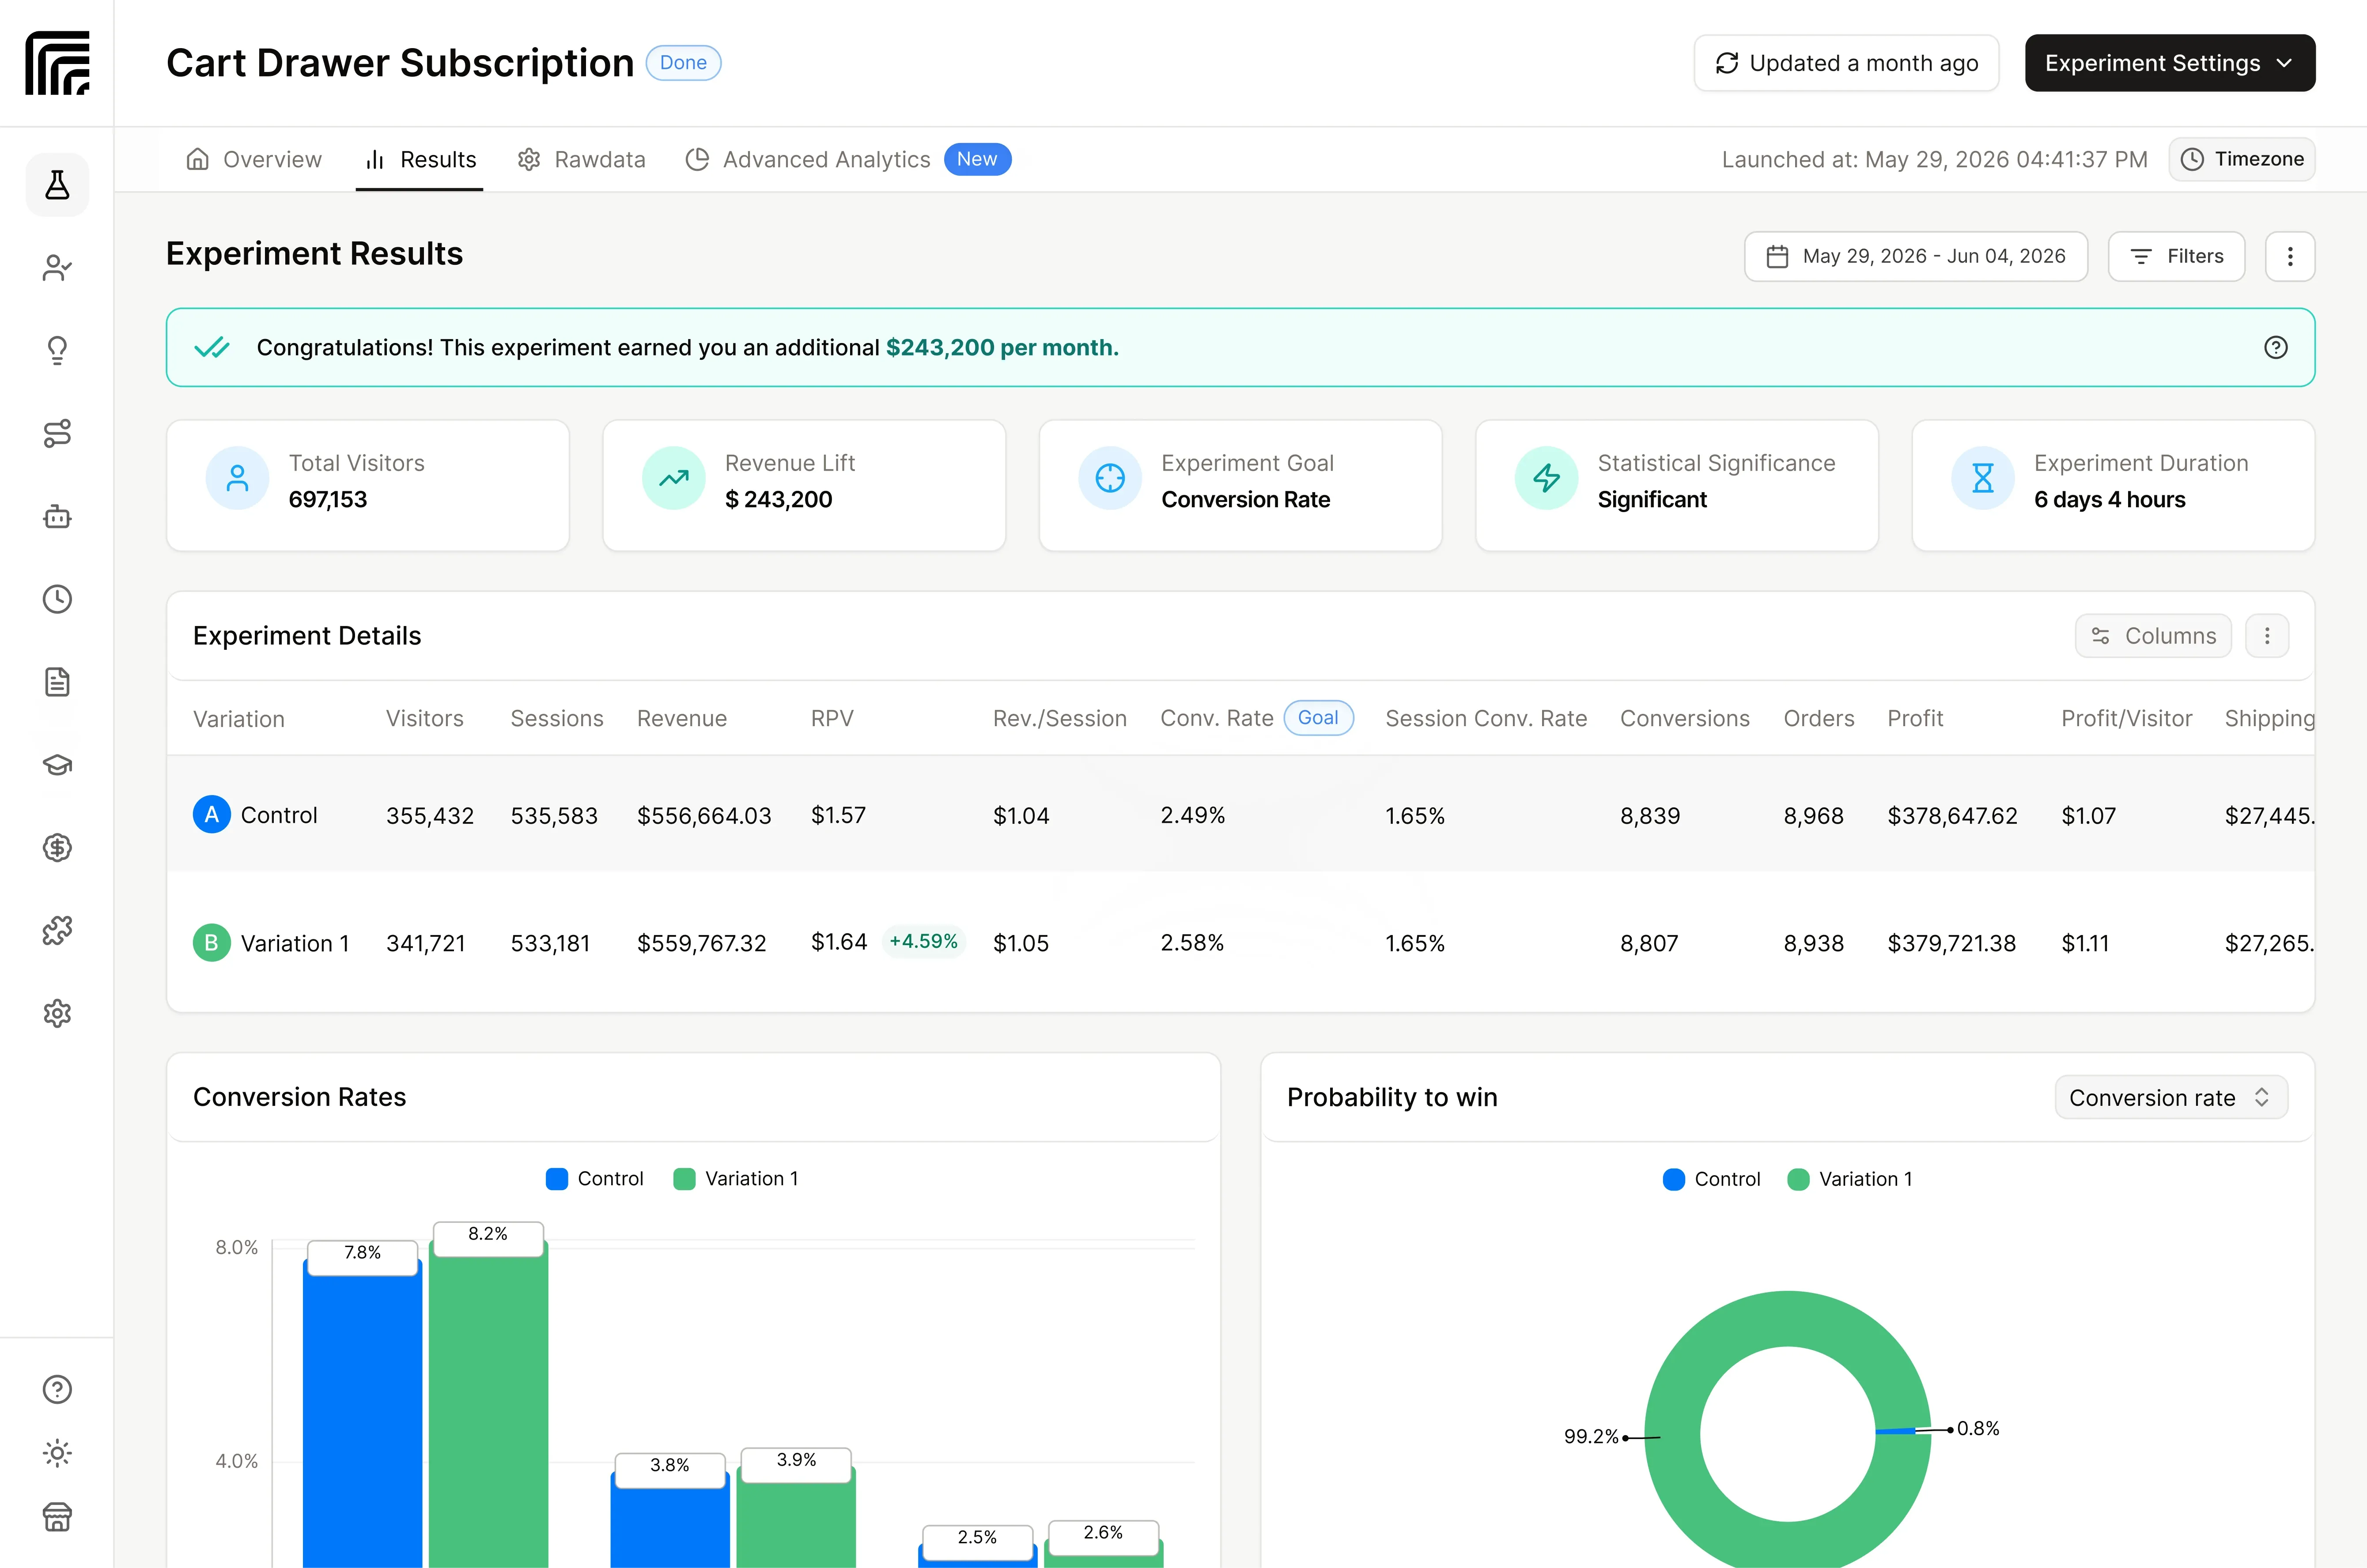
Task: Open the storefront icon in sidebar
Action: [x=57, y=1517]
